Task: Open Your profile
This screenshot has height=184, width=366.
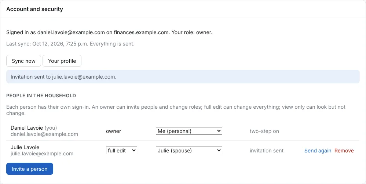Action: pos(62,61)
